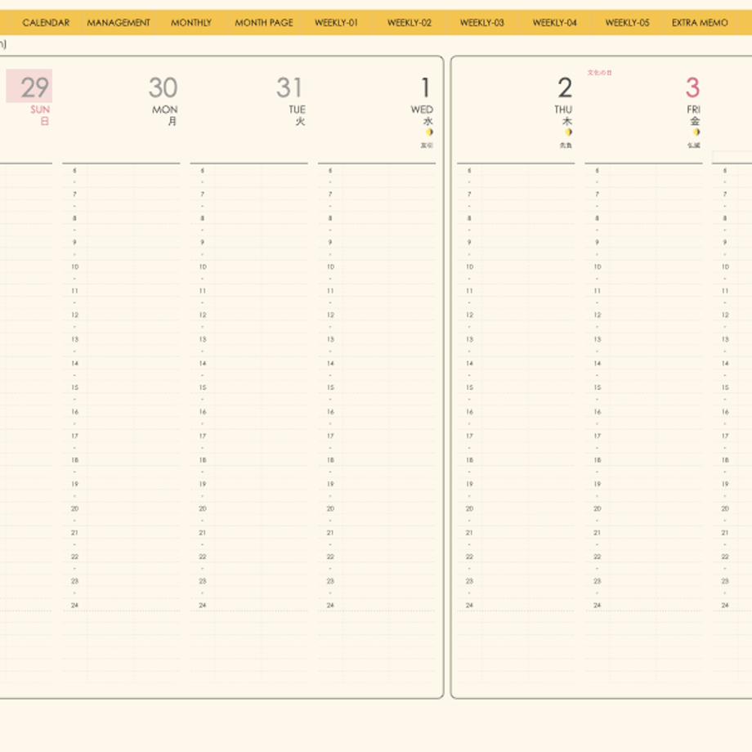This screenshot has width=752, height=752.
Task: Click hour 15 in Wednesday's column
Action: tap(331, 387)
